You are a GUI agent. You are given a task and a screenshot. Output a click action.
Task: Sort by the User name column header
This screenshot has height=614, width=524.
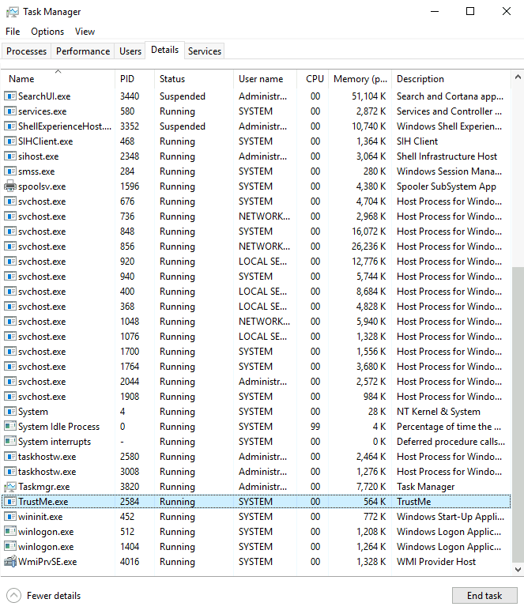point(265,79)
